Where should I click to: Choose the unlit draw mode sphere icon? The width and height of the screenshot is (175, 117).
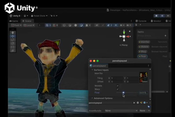point(75,25)
